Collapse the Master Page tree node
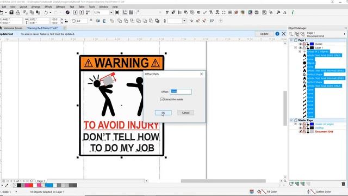Screen dimensions: 348x196 291,120
